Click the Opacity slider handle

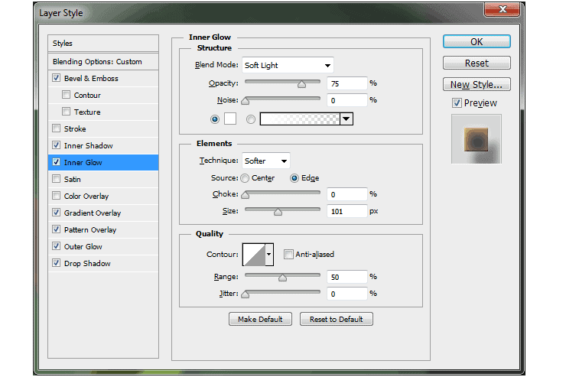coord(302,84)
